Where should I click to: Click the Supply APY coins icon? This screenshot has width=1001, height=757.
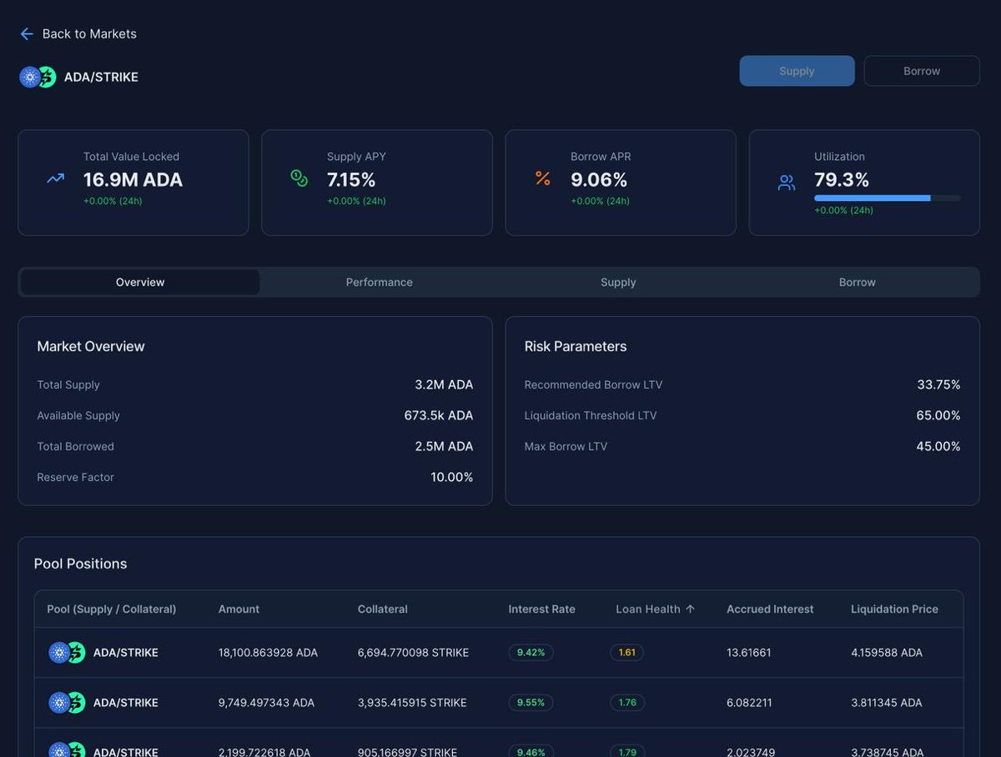tap(299, 178)
